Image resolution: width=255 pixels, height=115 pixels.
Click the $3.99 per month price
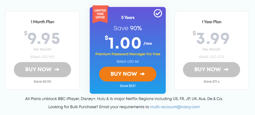point(211,38)
